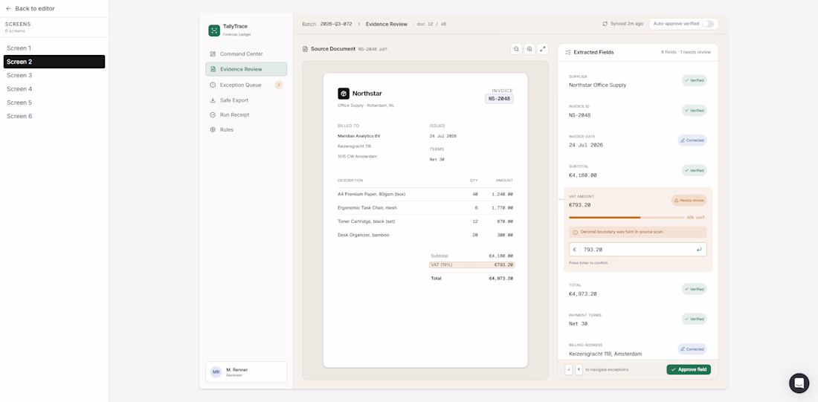Click the Approve field button
This screenshot has width=818, height=402.
(x=688, y=369)
